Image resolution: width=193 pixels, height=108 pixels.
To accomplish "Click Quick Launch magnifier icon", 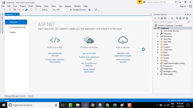I will pos(176,2).
